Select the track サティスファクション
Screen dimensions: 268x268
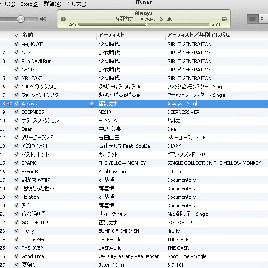point(40,121)
